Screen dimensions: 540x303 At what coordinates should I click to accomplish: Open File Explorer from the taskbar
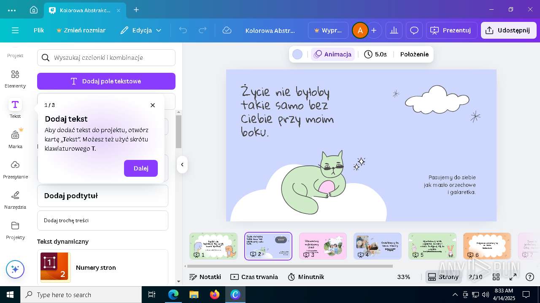tap(194, 295)
